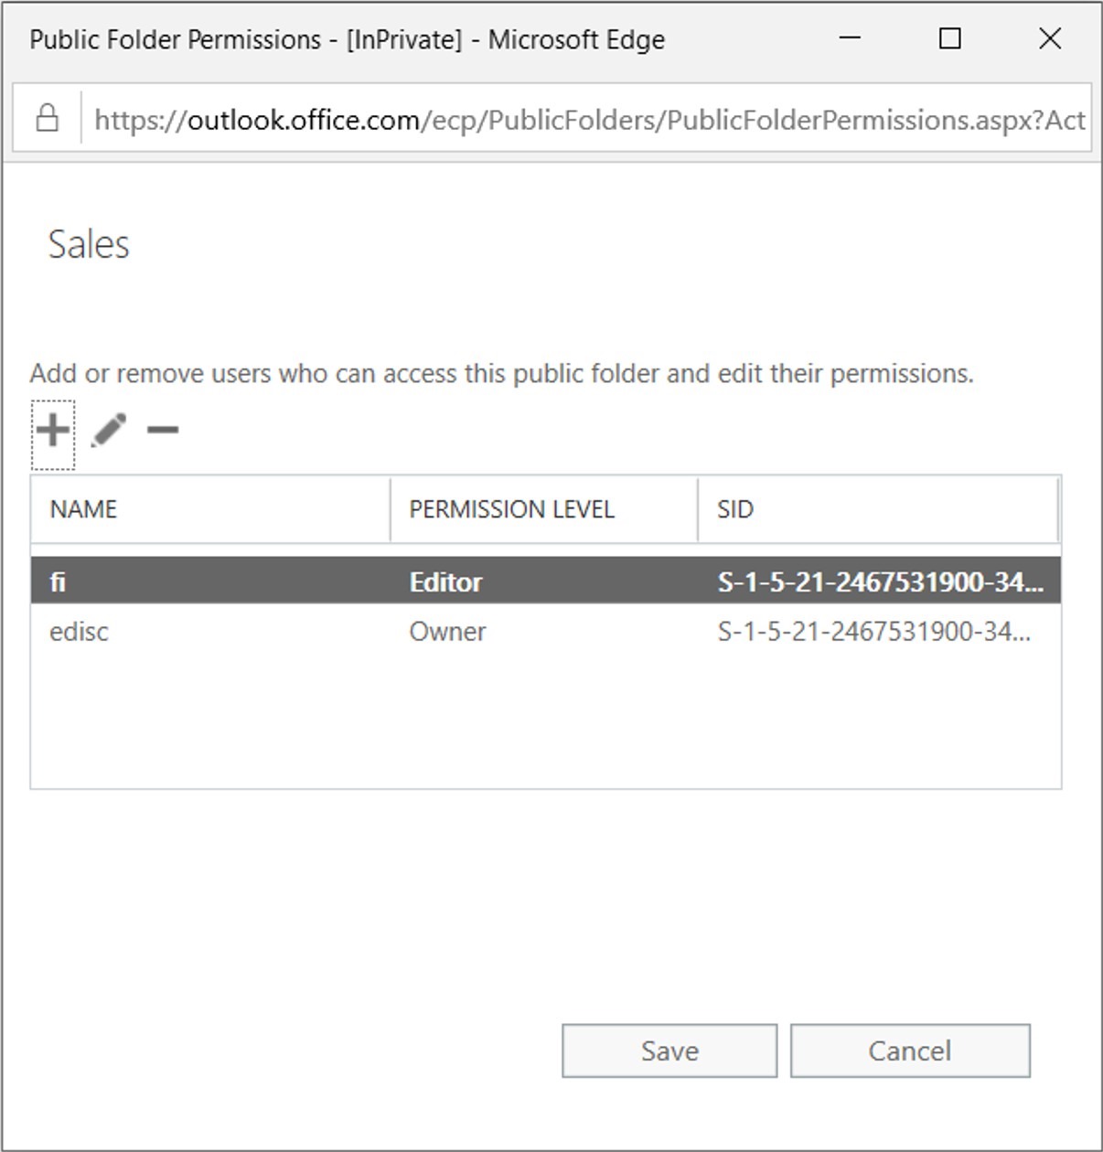Maximize the Edge window

click(950, 38)
